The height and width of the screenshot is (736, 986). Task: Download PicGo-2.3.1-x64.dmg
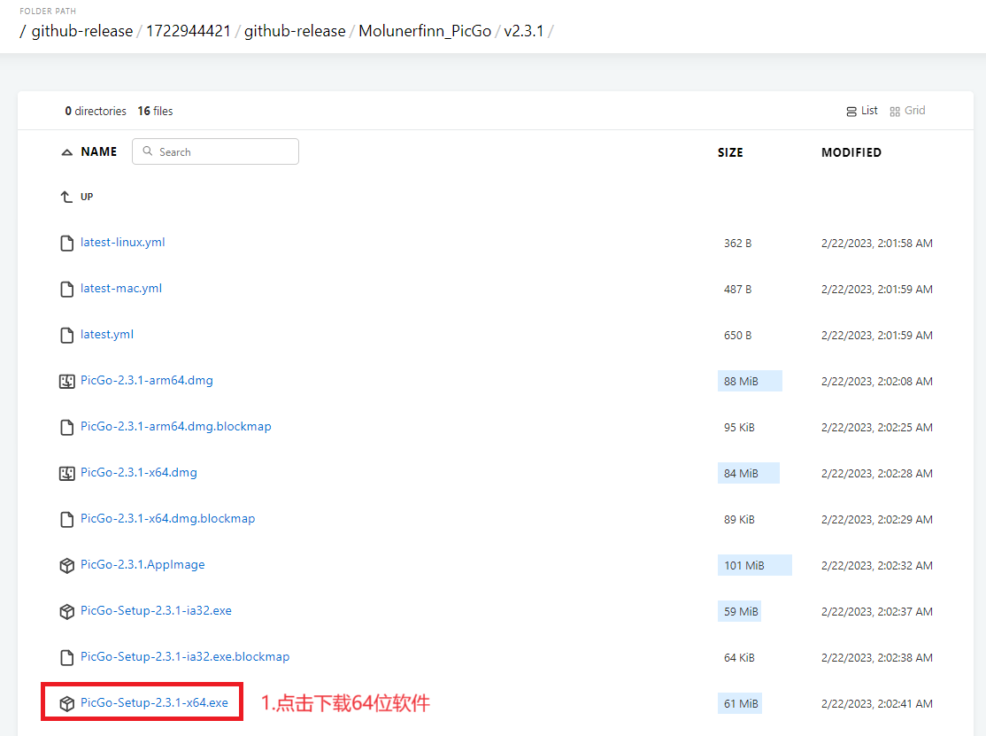pos(139,472)
